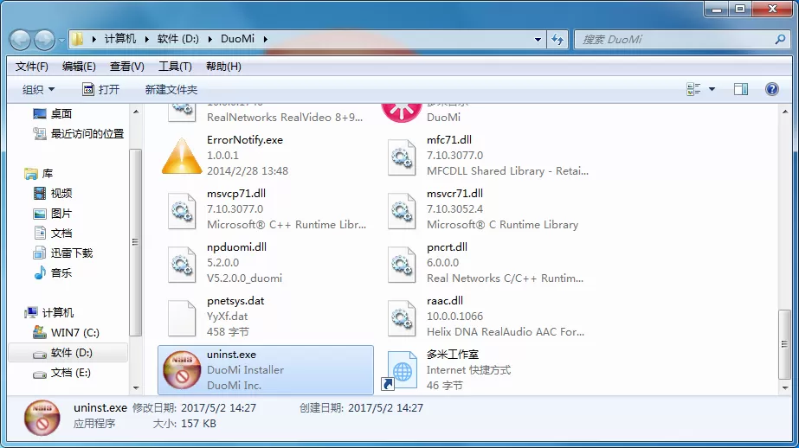Expand the arrow between 计算机 and 软件 (D:)
Screen dimensions: 799x448
147,39
